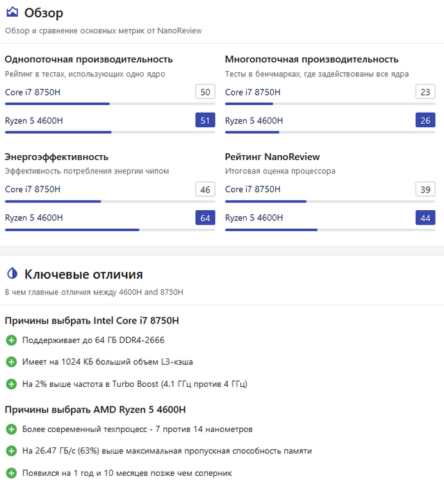The width and height of the screenshot is (444, 487).
Task: Click NanoReview rating score 44 badge
Action: pos(425,218)
